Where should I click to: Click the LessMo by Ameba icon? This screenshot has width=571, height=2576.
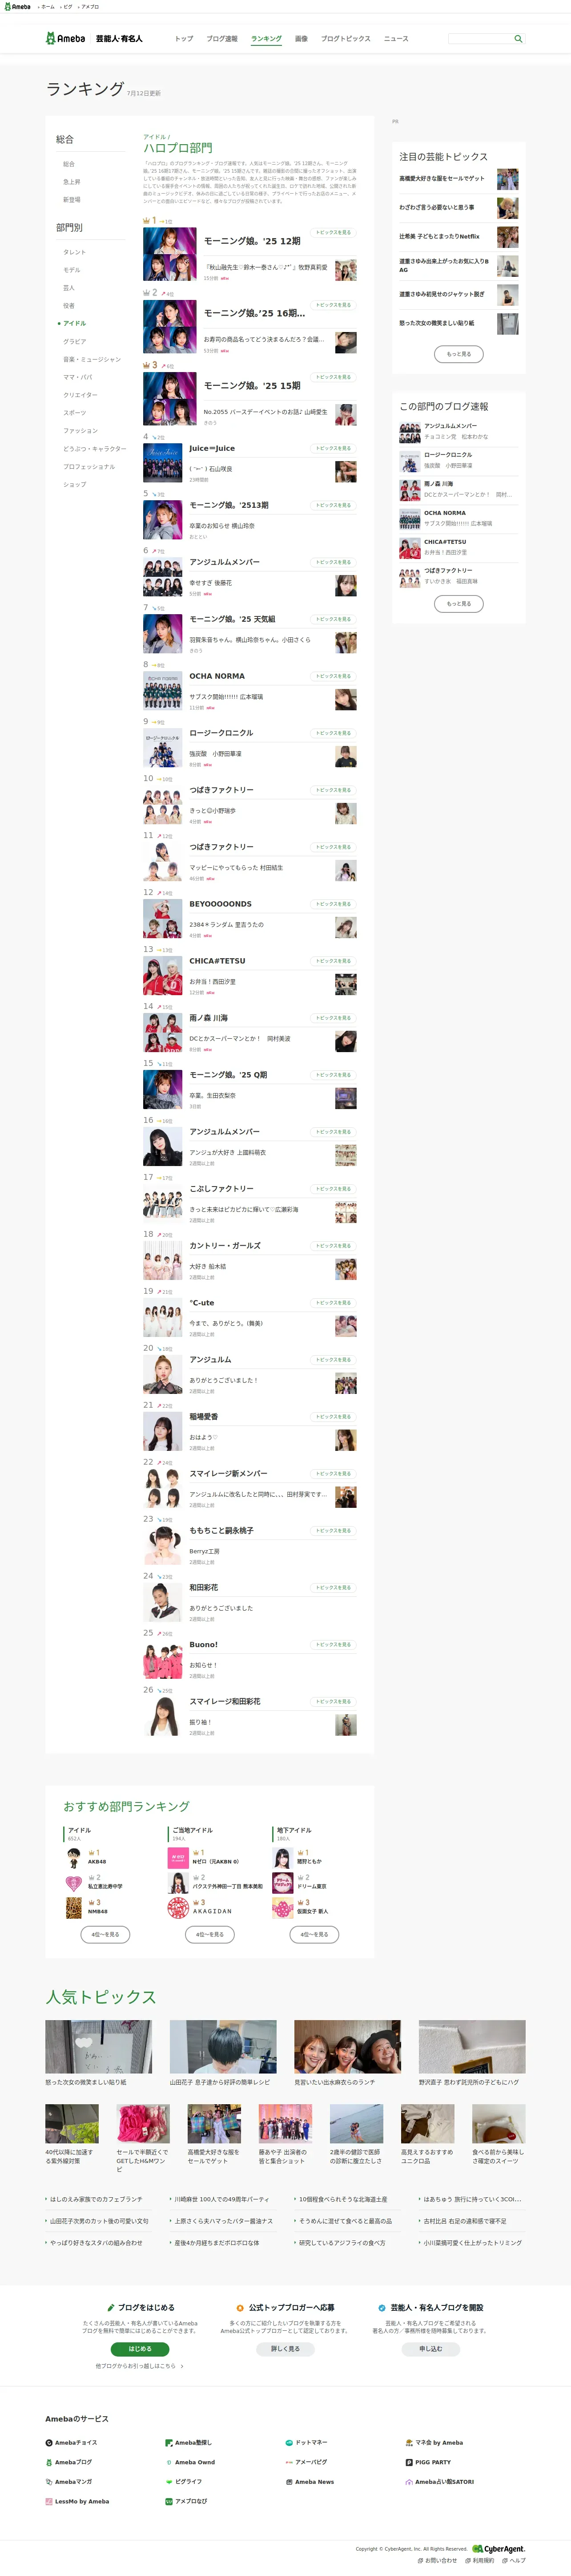pos(48,2501)
